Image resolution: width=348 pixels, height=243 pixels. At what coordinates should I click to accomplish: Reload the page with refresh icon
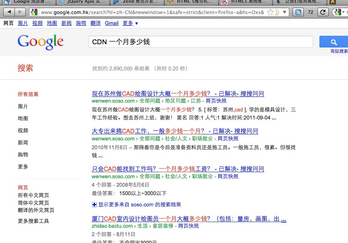(x=323, y=12)
